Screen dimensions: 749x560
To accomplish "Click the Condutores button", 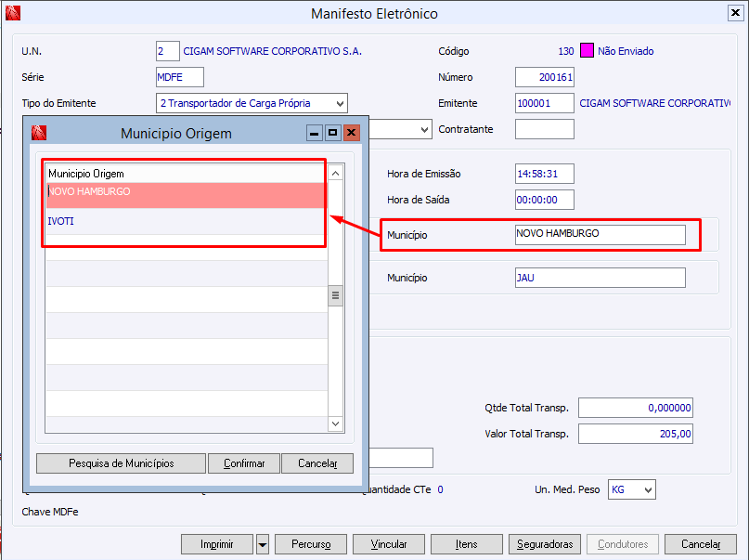I will (623, 544).
